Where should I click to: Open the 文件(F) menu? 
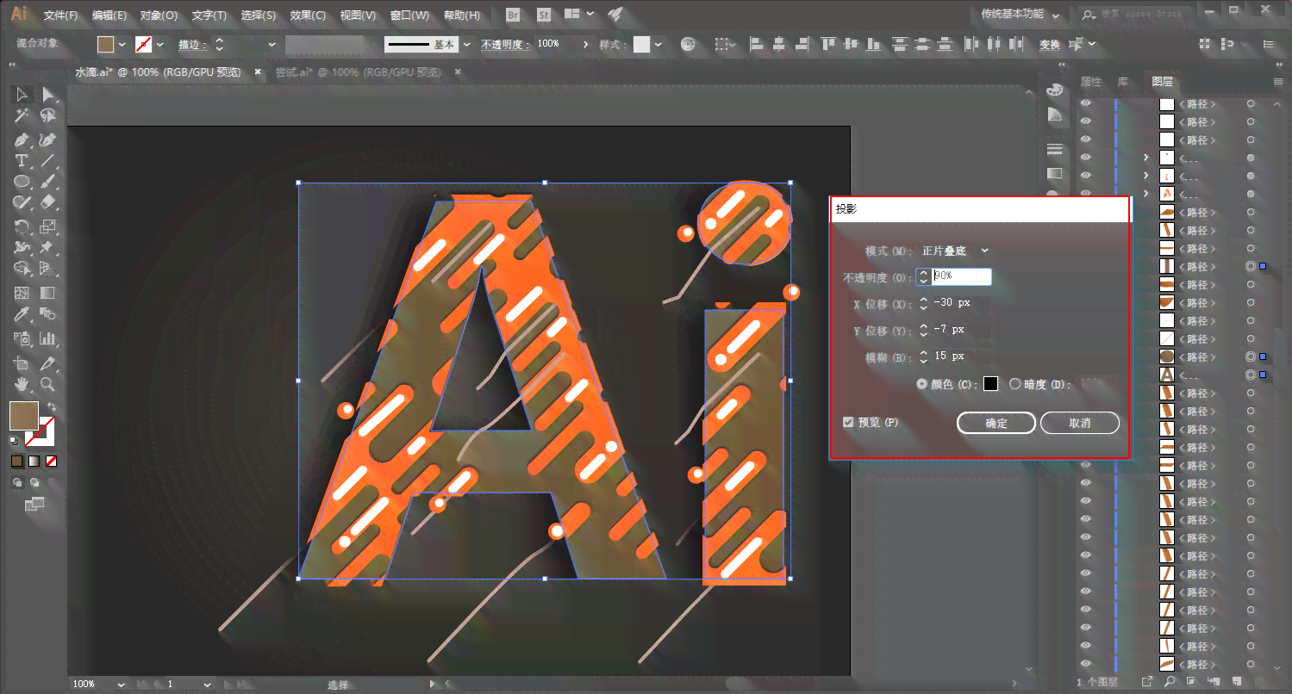click(60, 15)
